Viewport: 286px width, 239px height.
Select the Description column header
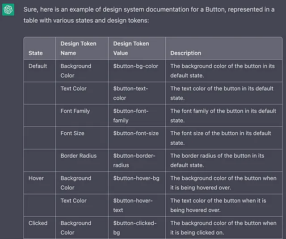pyautogui.click(x=224, y=48)
